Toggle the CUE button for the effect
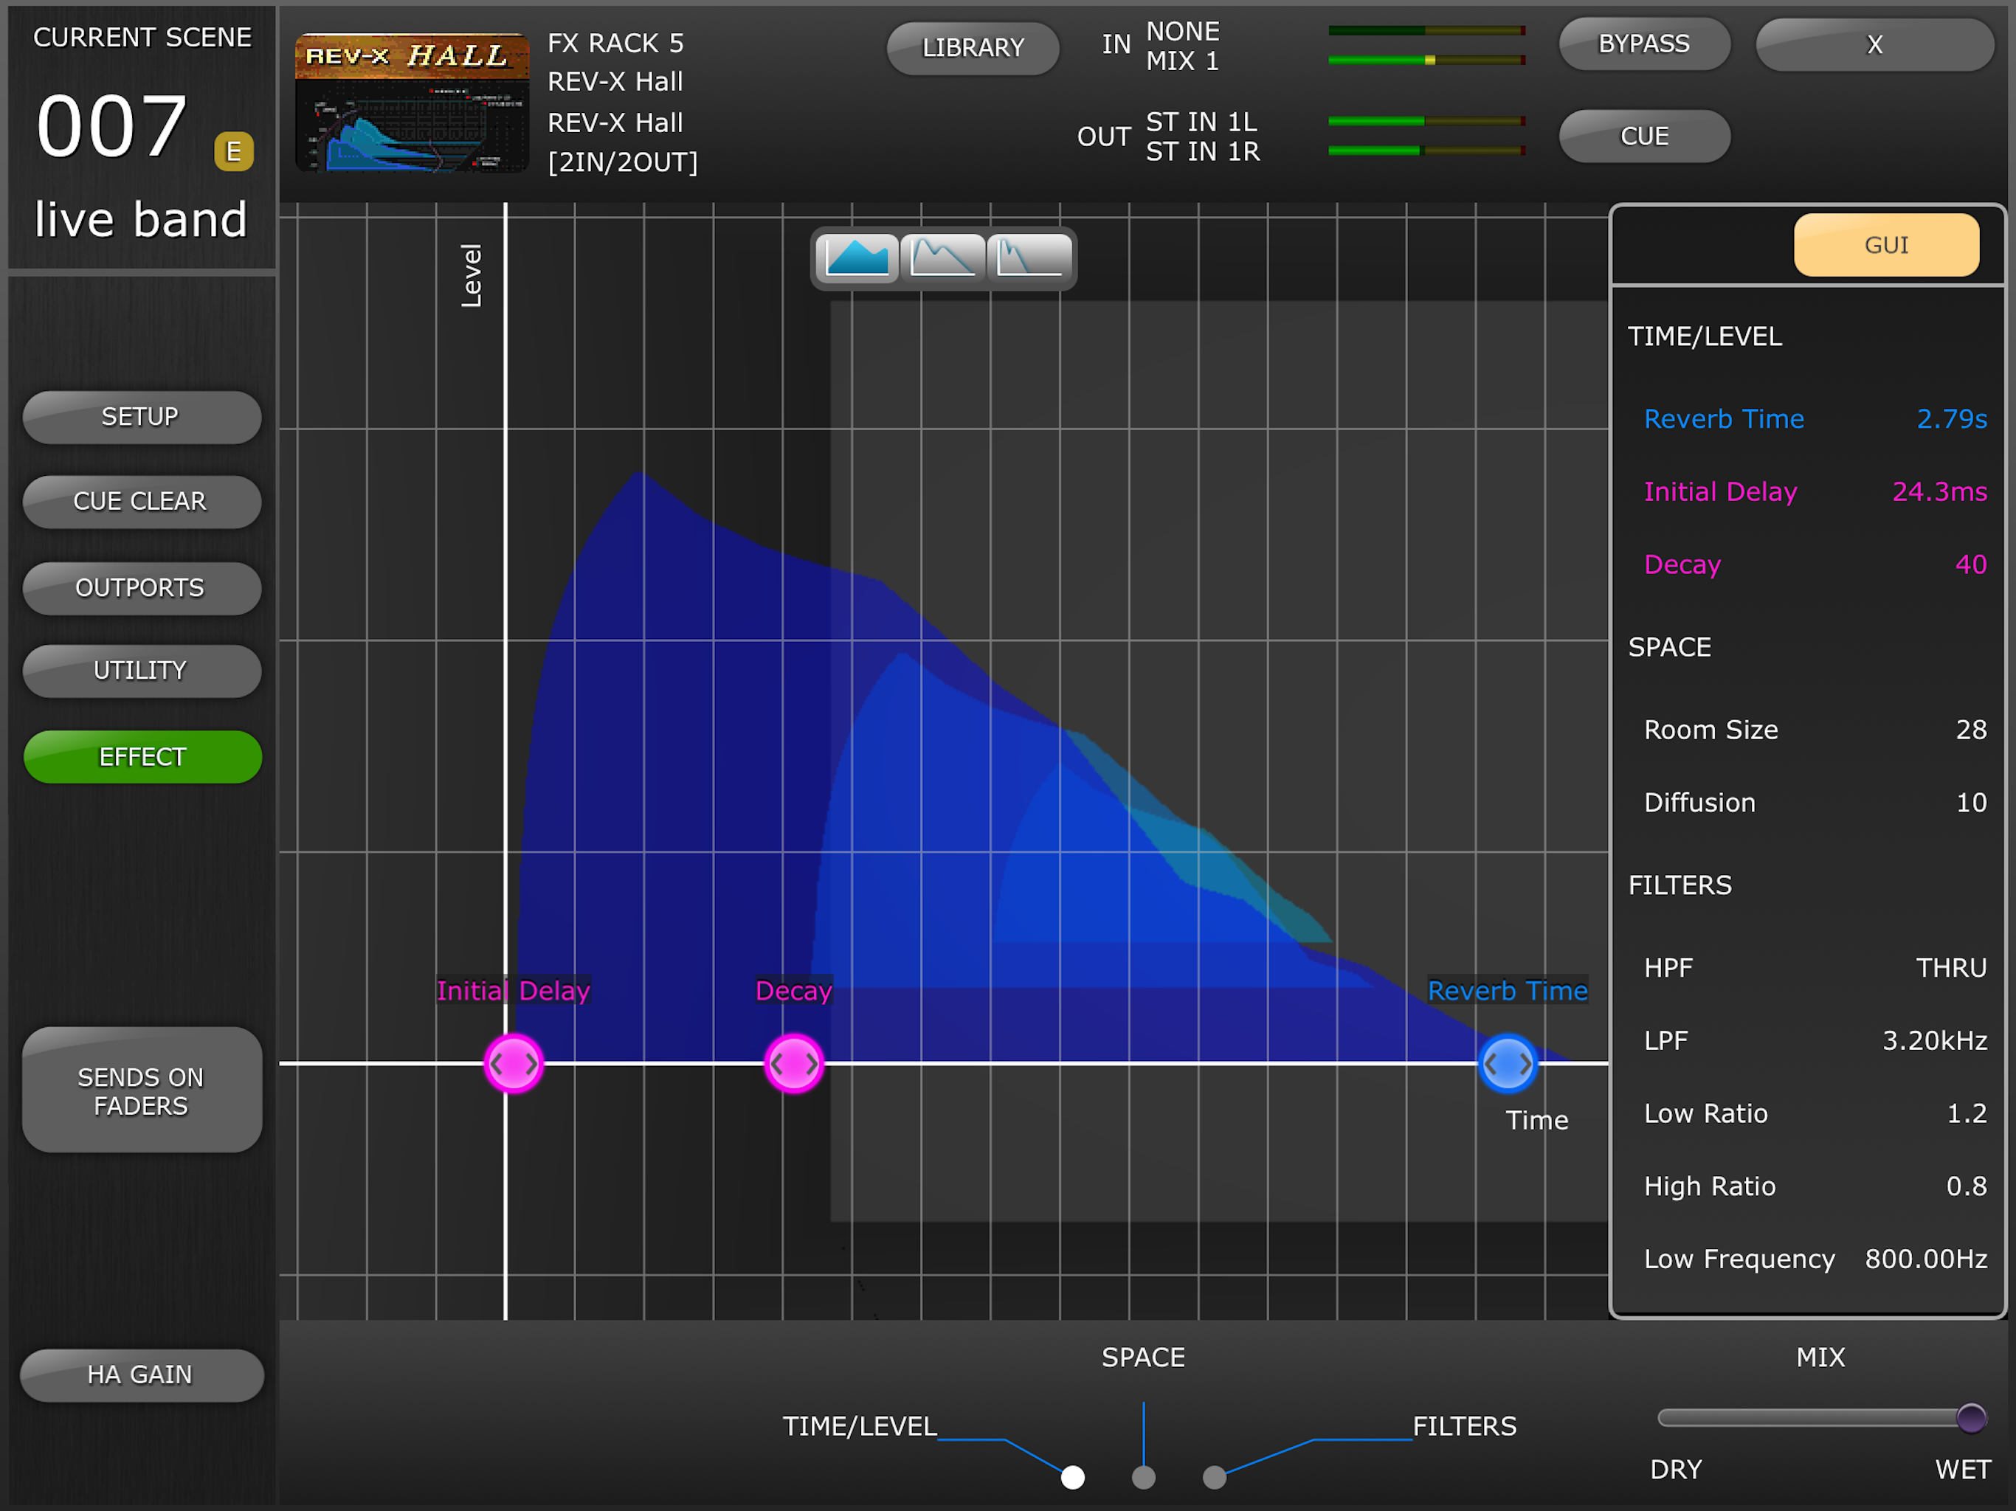Screen dimensions: 2016x1511 coord(1644,136)
